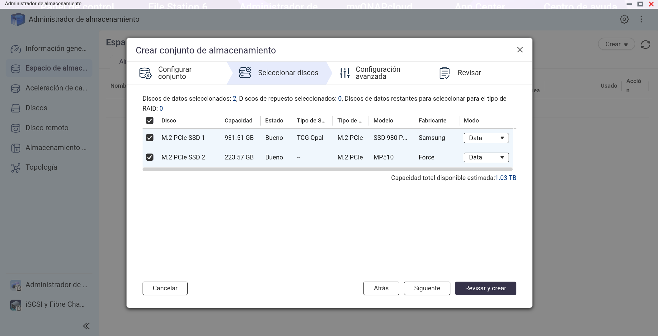Click the Topología network icon in sidebar
This screenshot has height=336, width=658.
[16, 168]
